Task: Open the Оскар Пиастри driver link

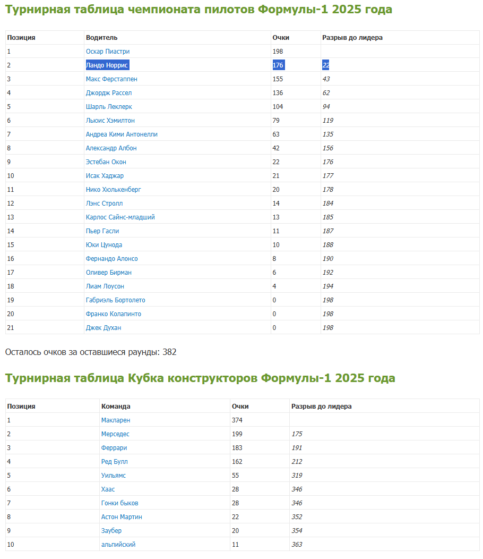Action: 108,52
